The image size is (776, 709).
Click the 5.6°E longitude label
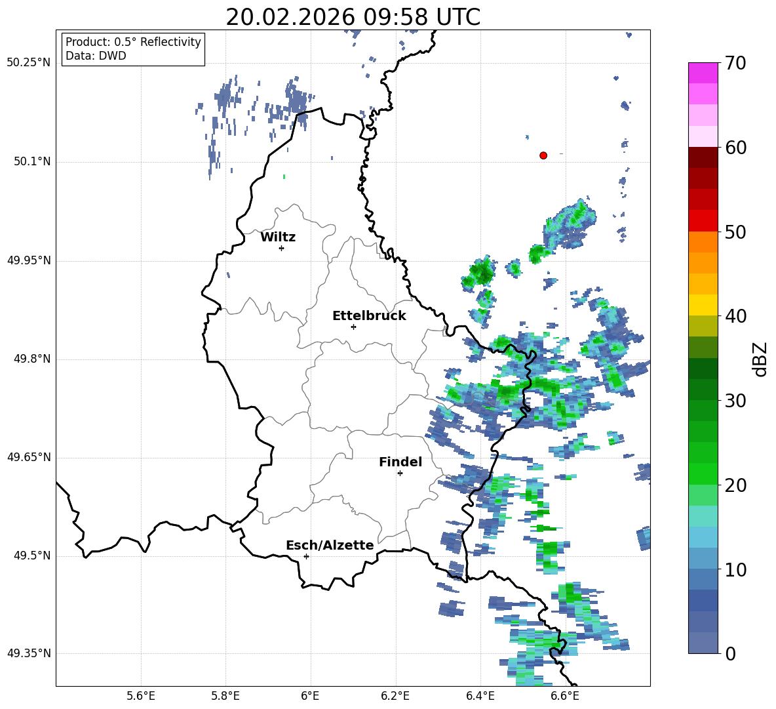(x=141, y=696)
